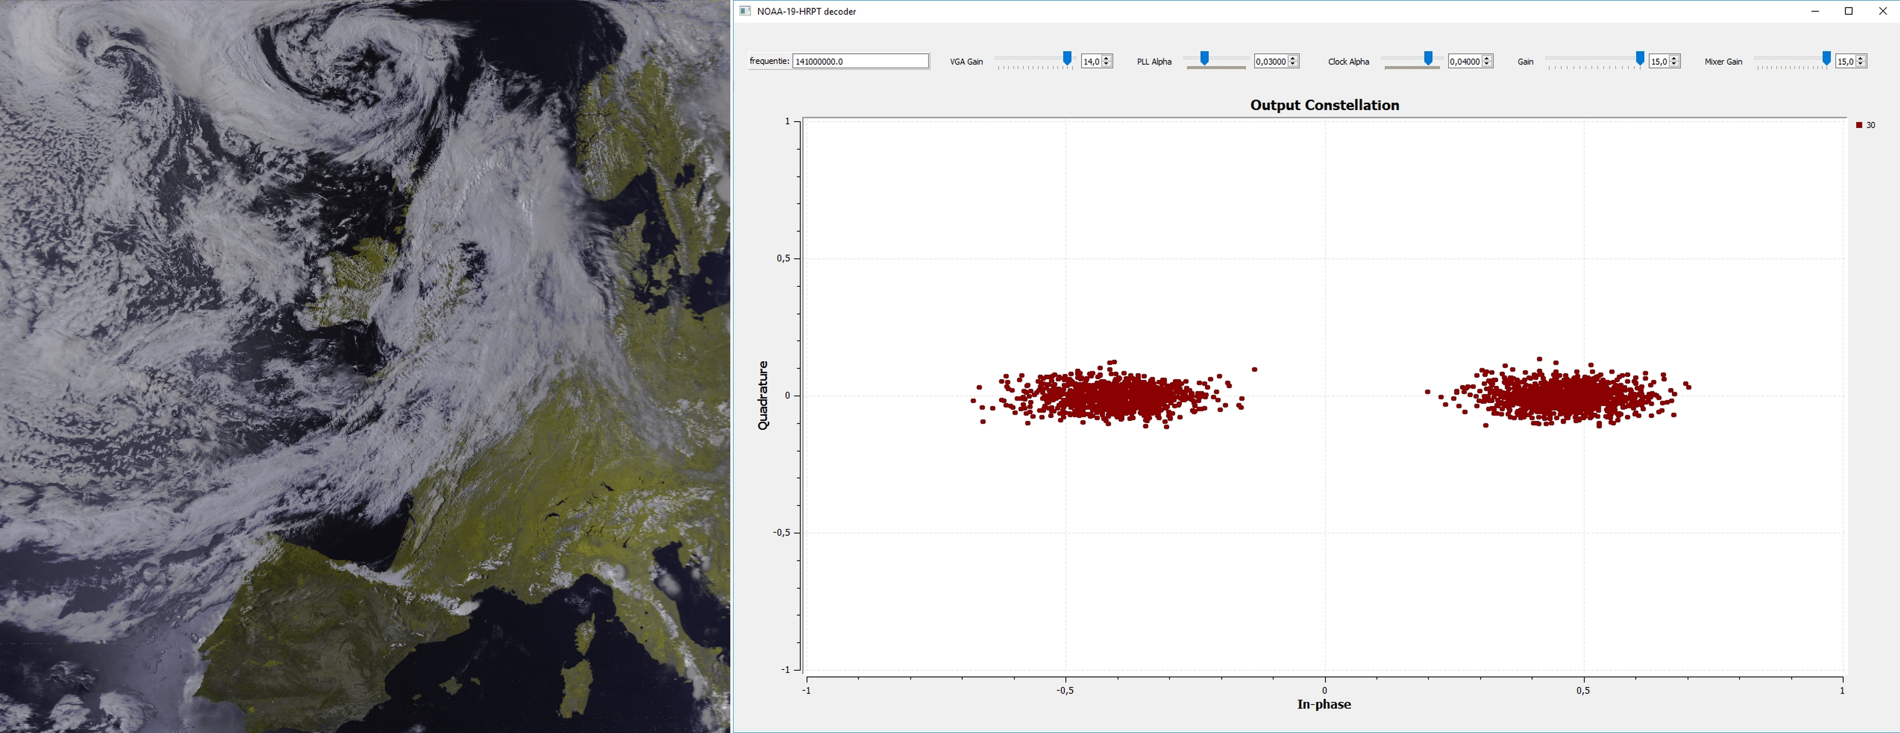Click the Mixer Gain value spin box
Viewport: 1900px width, 733px height.
point(1851,61)
